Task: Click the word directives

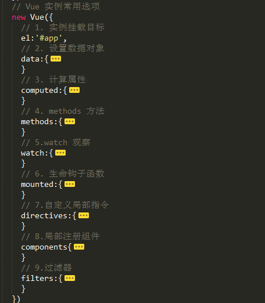Action: pyautogui.click(x=44, y=215)
